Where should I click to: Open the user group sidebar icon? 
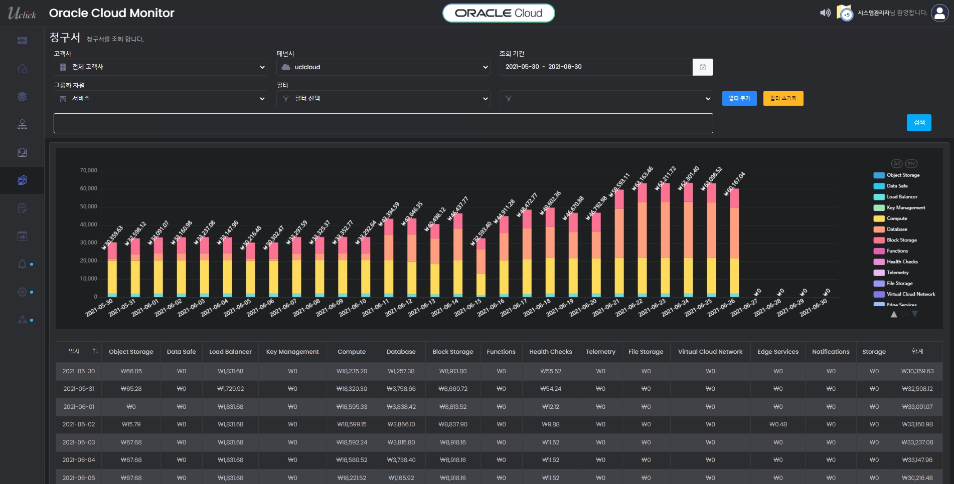coord(22,320)
